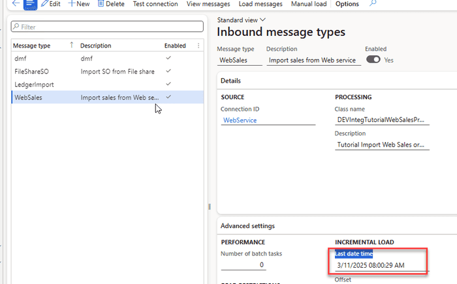Toggle the Enabled switch
This screenshot has height=284, width=457.
pos(373,59)
